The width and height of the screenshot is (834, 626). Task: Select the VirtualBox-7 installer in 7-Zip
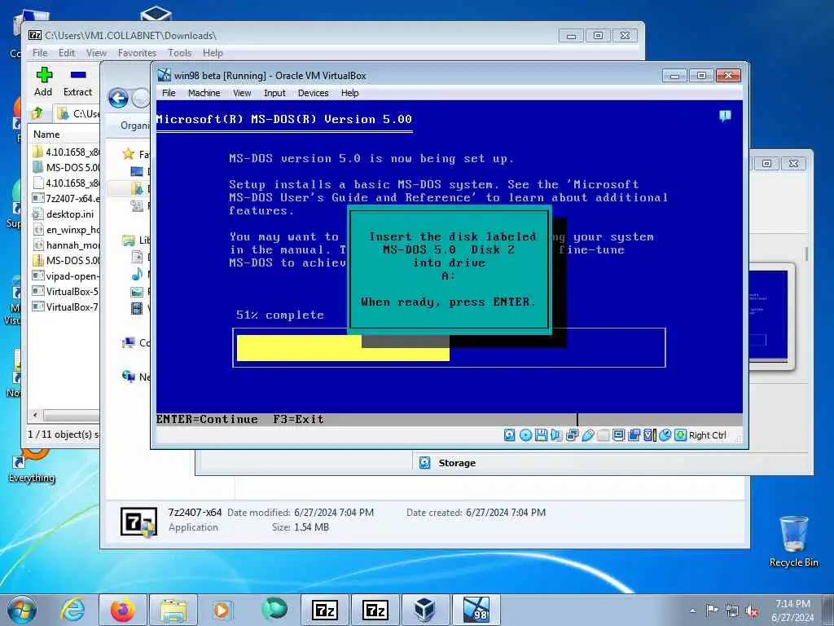coord(66,307)
